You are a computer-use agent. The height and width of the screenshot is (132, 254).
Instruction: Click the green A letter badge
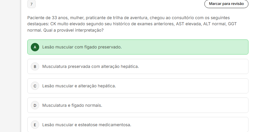(x=35, y=47)
